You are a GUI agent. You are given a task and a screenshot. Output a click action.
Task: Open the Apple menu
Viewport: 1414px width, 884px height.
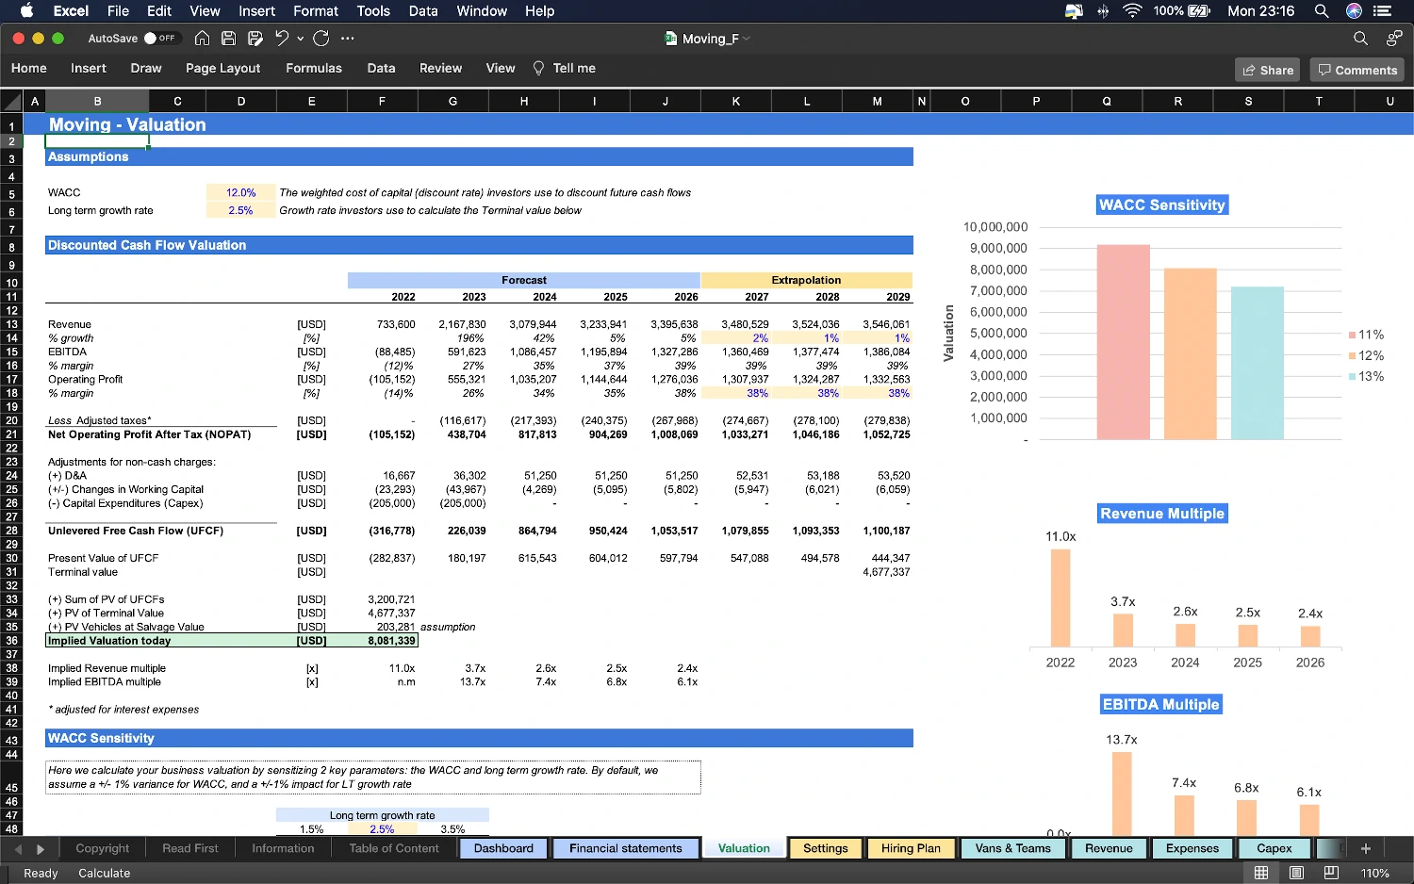[26, 11]
